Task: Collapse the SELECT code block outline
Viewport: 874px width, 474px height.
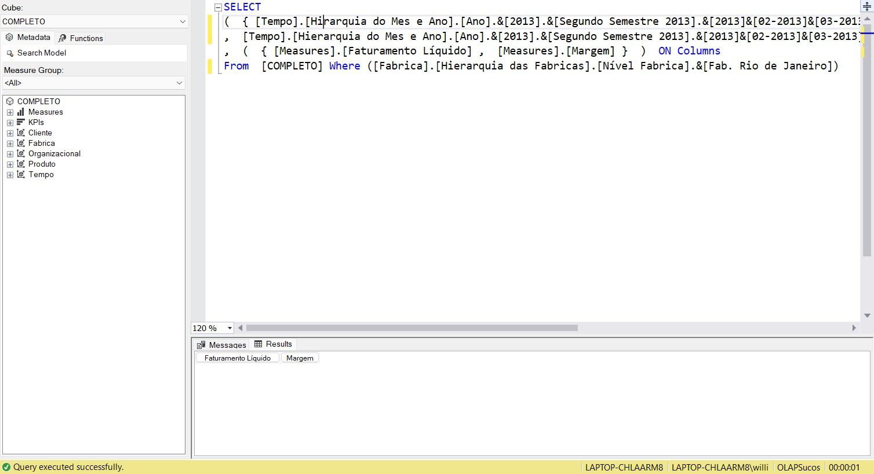Action: click(x=218, y=8)
